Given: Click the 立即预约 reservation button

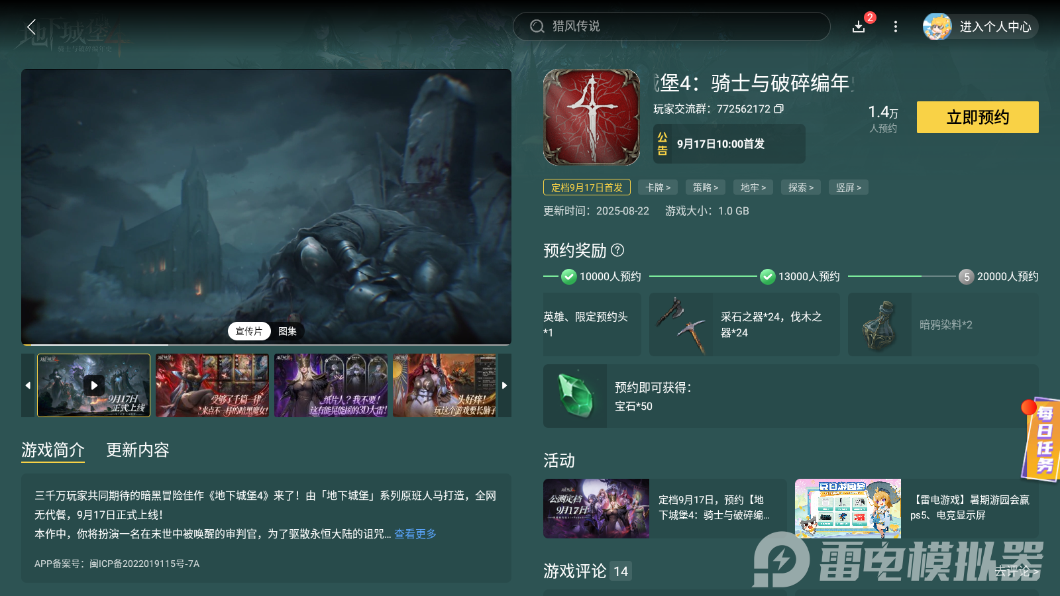Looking at the screenshot, I should (x=977, y=117).
